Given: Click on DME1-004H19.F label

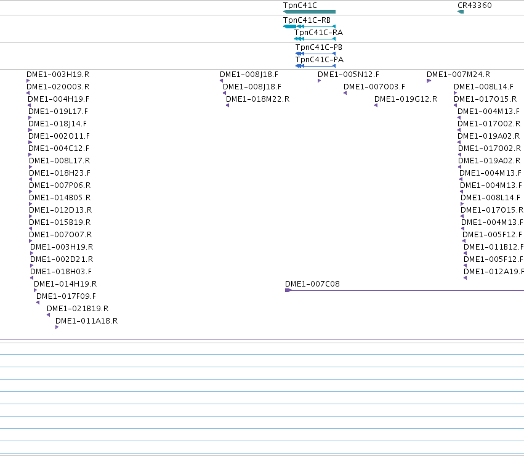Looking at the screenshot, I should (x=58, y=99).
